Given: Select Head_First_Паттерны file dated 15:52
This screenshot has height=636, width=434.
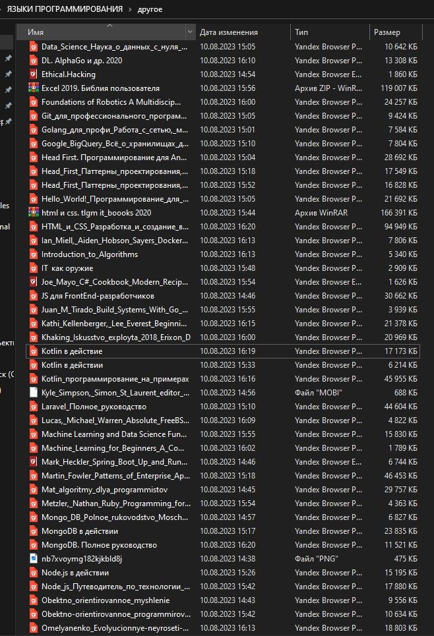Looking at the screenshot, I should click(115, 185).
